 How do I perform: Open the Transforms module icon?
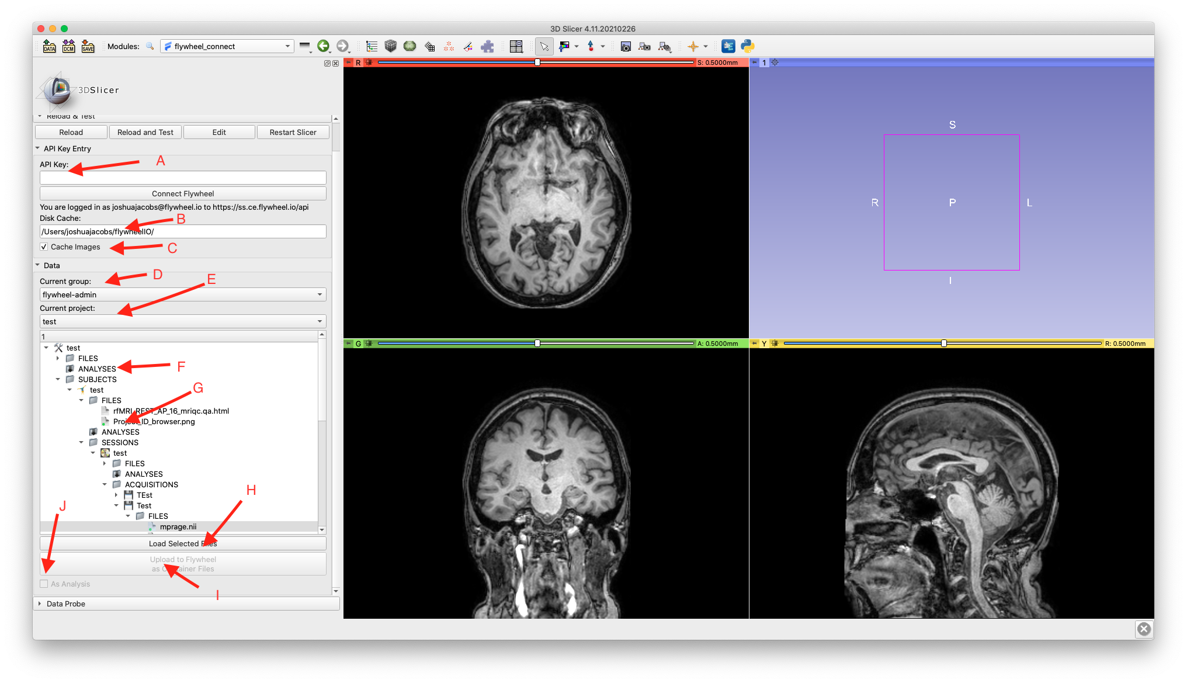(429, 46)
